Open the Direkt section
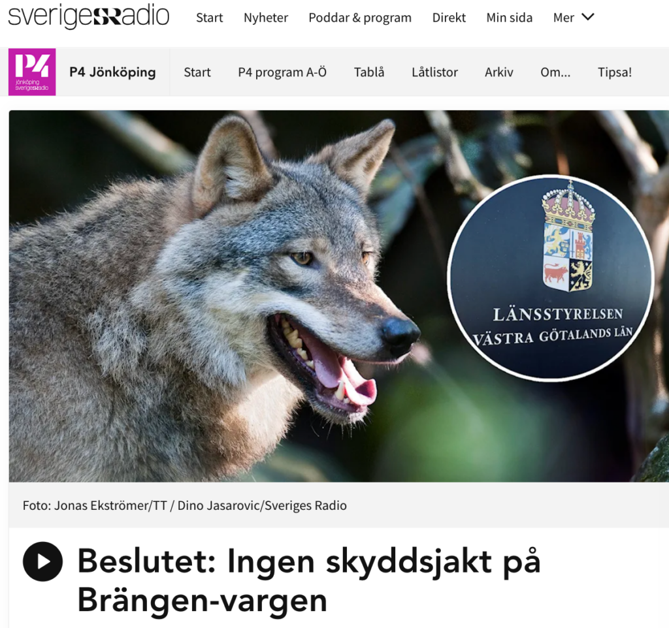The image size is (669, 628). coord(449,18)
